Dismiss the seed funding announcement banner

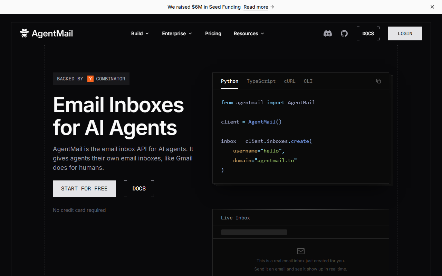pyautogui.click(x=432, y=7)
